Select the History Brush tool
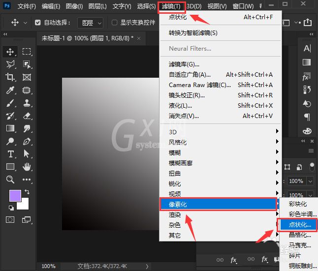 10,116
